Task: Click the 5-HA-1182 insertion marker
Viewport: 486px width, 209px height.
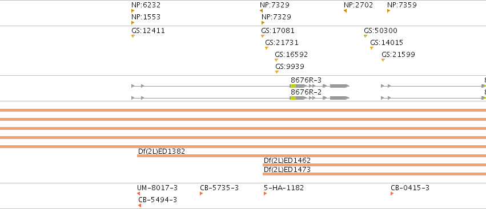Action: pyautogui.click(x=266, y=194)
